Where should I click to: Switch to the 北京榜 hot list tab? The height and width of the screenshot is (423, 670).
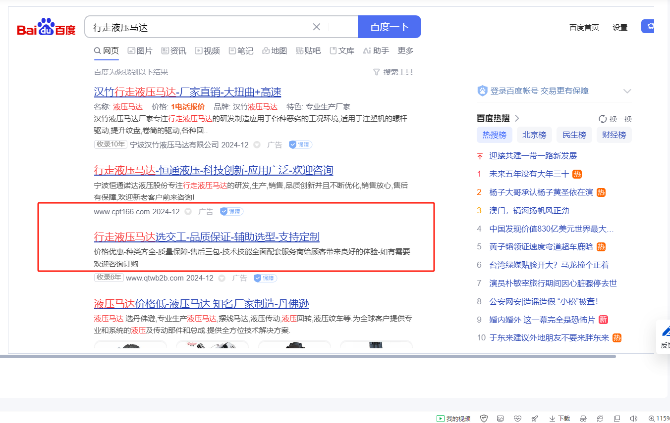534,135
